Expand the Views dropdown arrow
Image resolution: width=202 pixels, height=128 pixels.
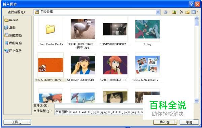(198, 12)
